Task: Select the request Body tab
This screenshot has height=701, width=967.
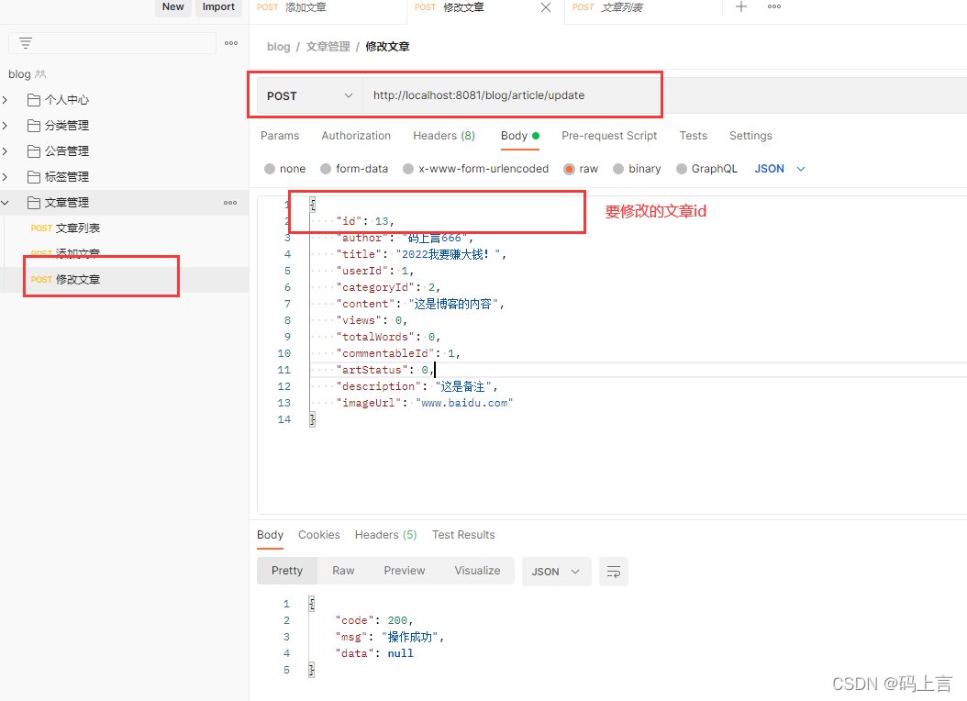Action: 520,136
